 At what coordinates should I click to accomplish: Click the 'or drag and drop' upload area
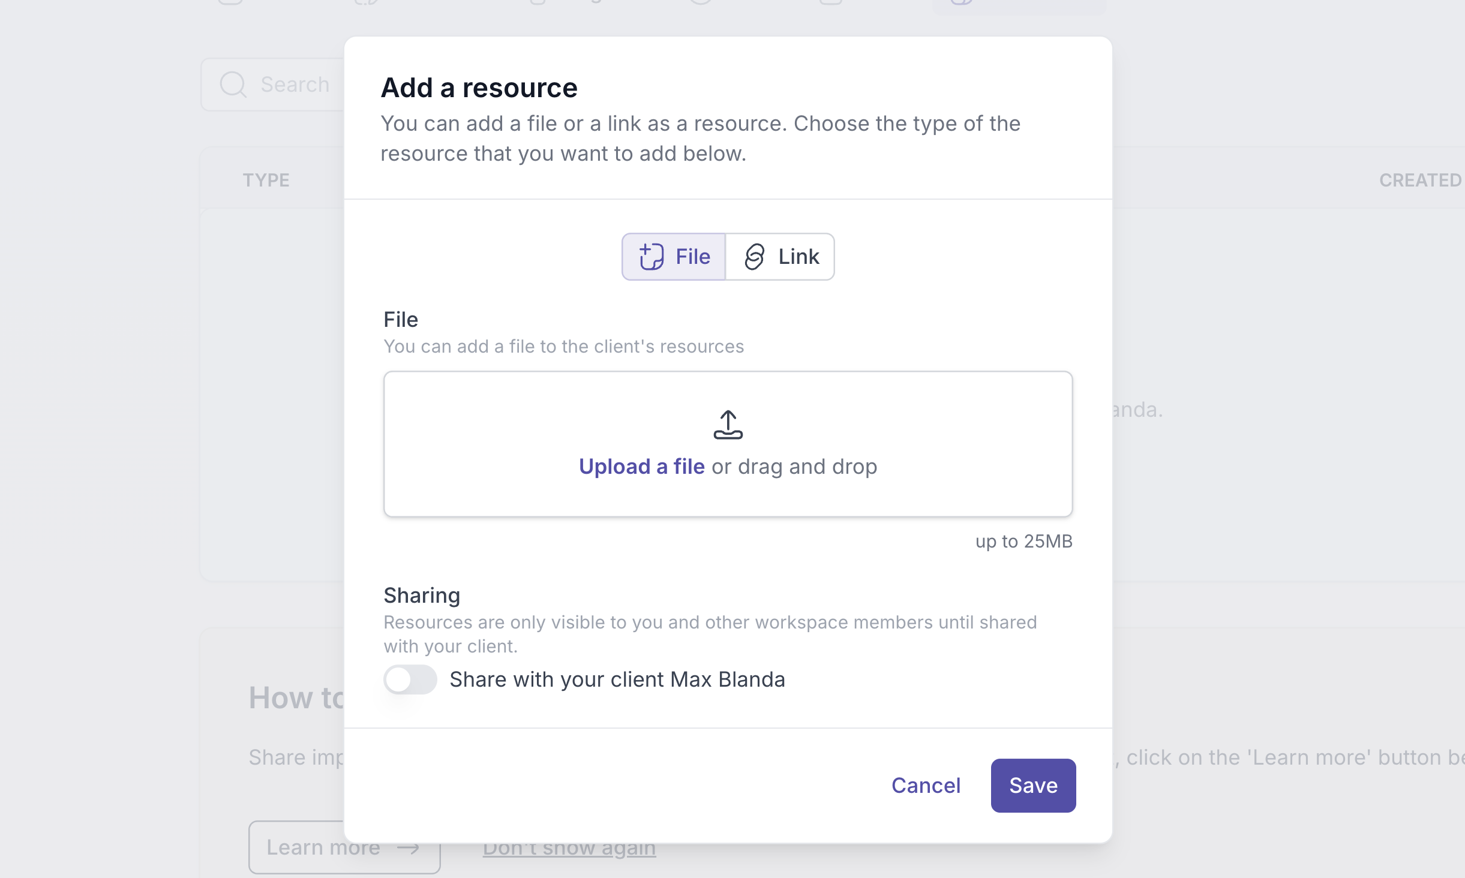tap(794, 467)
